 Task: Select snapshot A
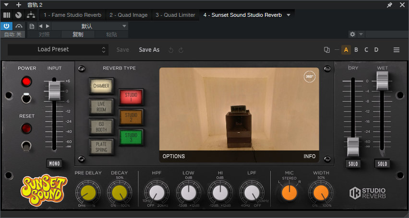click(346, 50)
